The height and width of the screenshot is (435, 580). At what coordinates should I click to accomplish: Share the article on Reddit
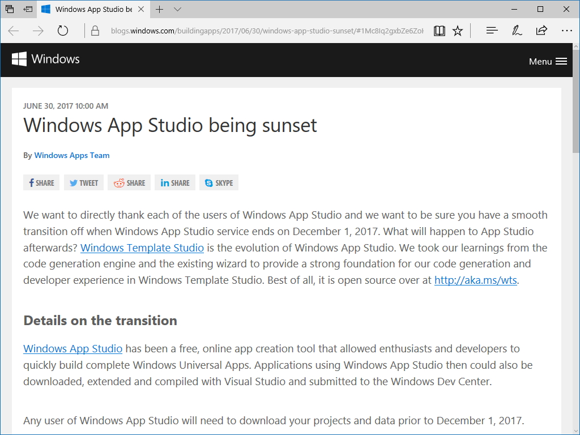[x=129, y=182]
